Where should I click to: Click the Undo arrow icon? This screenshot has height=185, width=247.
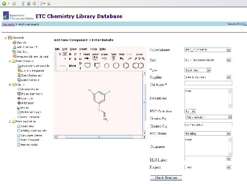click(x=121, y=59)
